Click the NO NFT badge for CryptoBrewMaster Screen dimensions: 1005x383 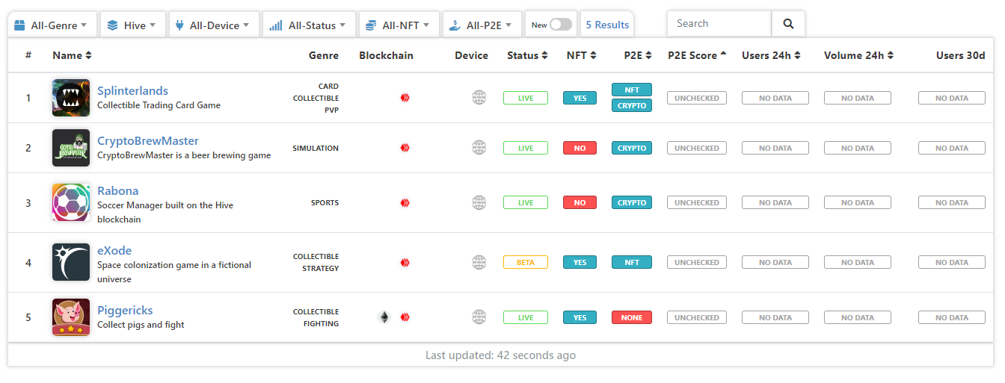[x=580, y=148]
